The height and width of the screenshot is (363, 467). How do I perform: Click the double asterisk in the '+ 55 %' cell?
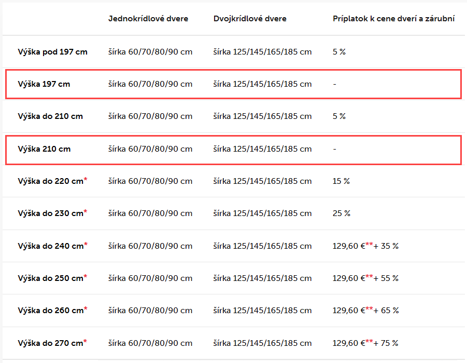(x=370, y=277)
